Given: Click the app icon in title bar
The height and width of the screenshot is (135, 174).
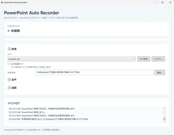Looking at the screenshot, I should click(2, 2).
